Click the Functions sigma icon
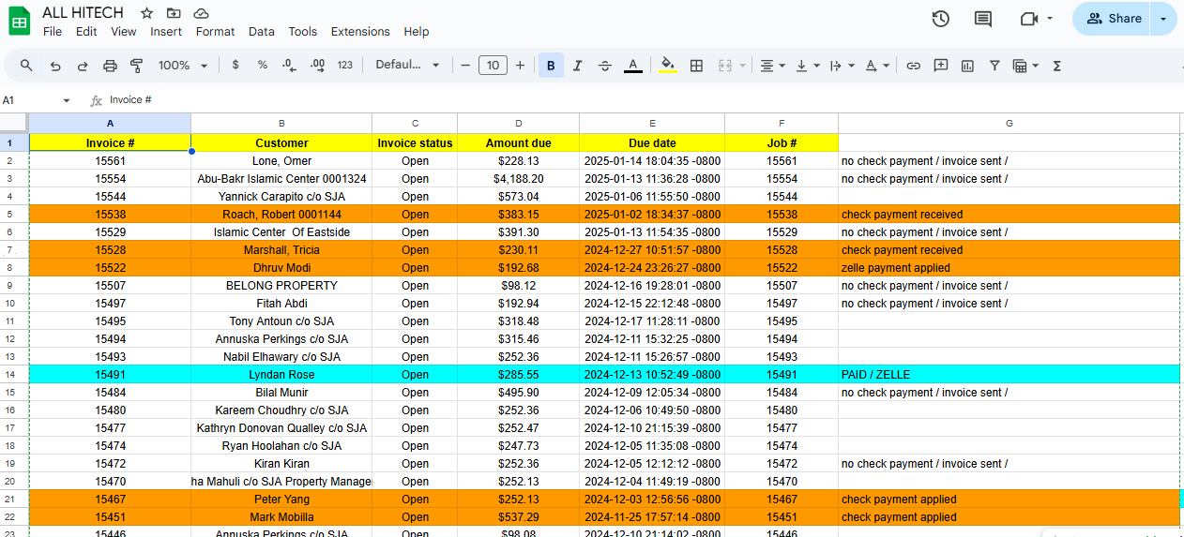Image resolution: width=1184 pixels, height=537 pixels. [x=1057, y=66]
